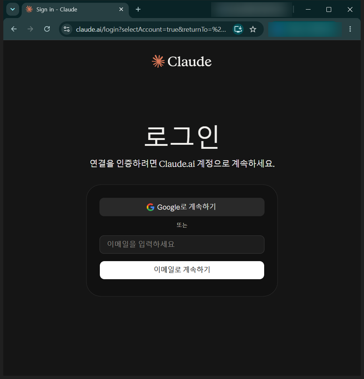Click 이메일로 계속하기 button
Screen dimensions: 364x379
click(182, 270)
